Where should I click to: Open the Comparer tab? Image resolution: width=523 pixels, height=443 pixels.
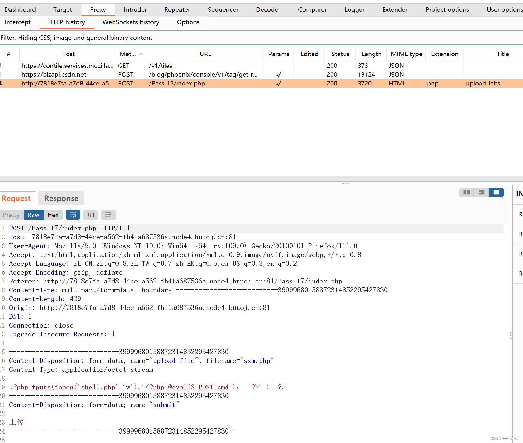click(312, 10)
